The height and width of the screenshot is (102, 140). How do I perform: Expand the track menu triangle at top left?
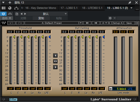(x=3, y=3)
